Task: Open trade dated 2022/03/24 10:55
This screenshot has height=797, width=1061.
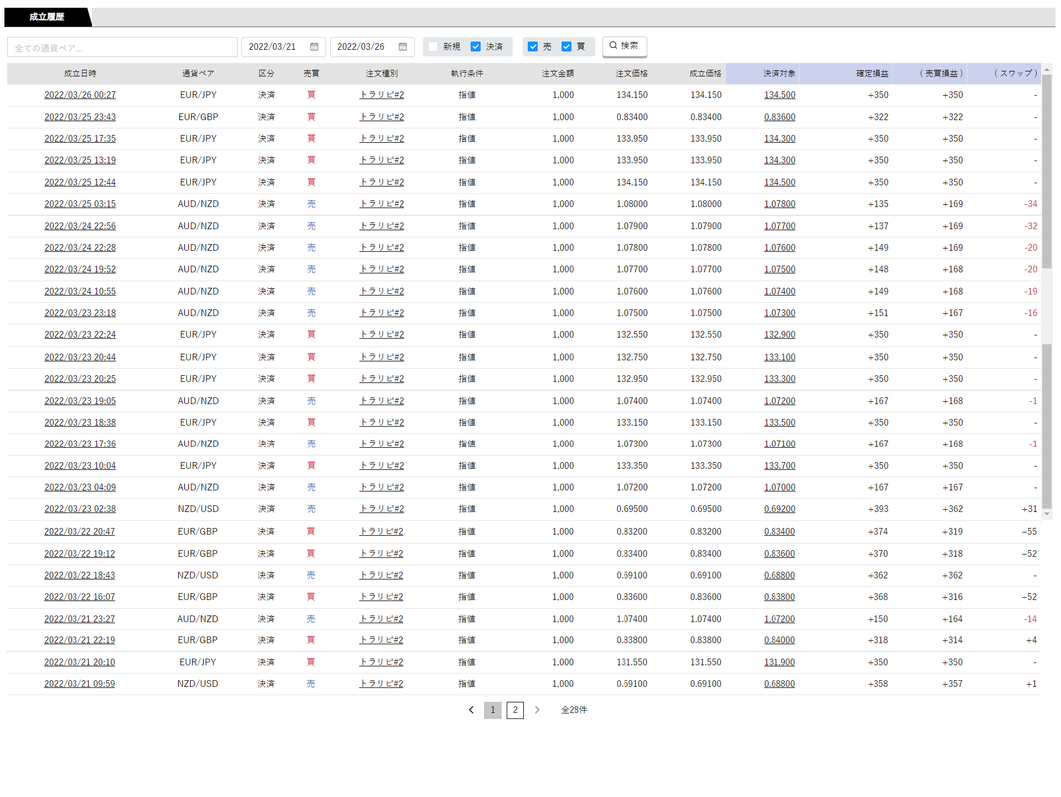Action: click(80, 292)
